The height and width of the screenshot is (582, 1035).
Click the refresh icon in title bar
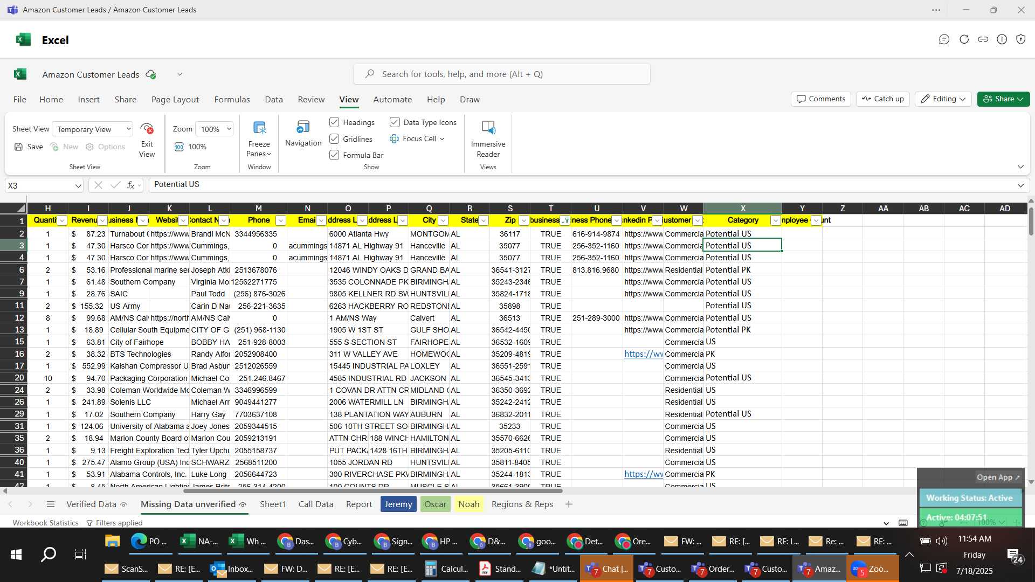(x=964, y=39)
